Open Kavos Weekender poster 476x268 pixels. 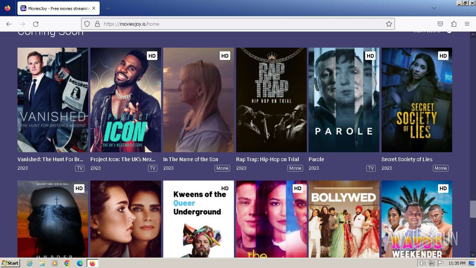click(x=417, y=219)
